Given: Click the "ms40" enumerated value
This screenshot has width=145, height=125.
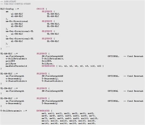Looking at the screenshot, I should click(44, 116).
